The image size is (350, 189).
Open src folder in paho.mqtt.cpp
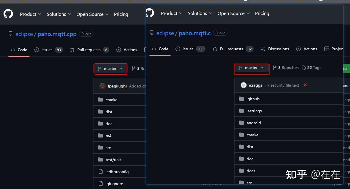108,148
